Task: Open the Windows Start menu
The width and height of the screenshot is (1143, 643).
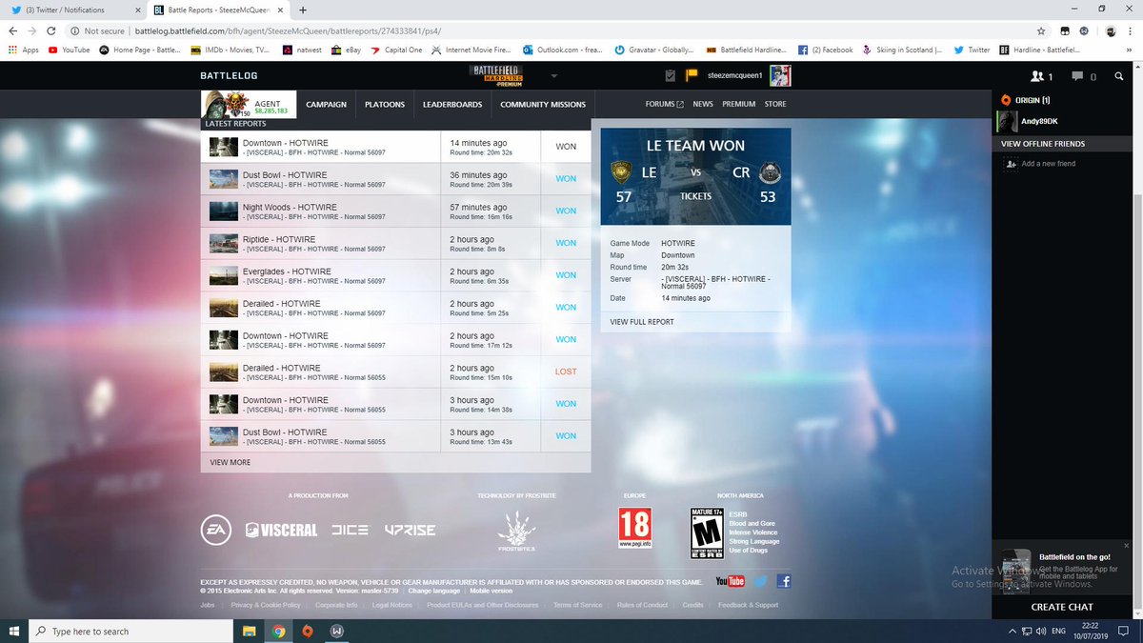Action: 13,632
